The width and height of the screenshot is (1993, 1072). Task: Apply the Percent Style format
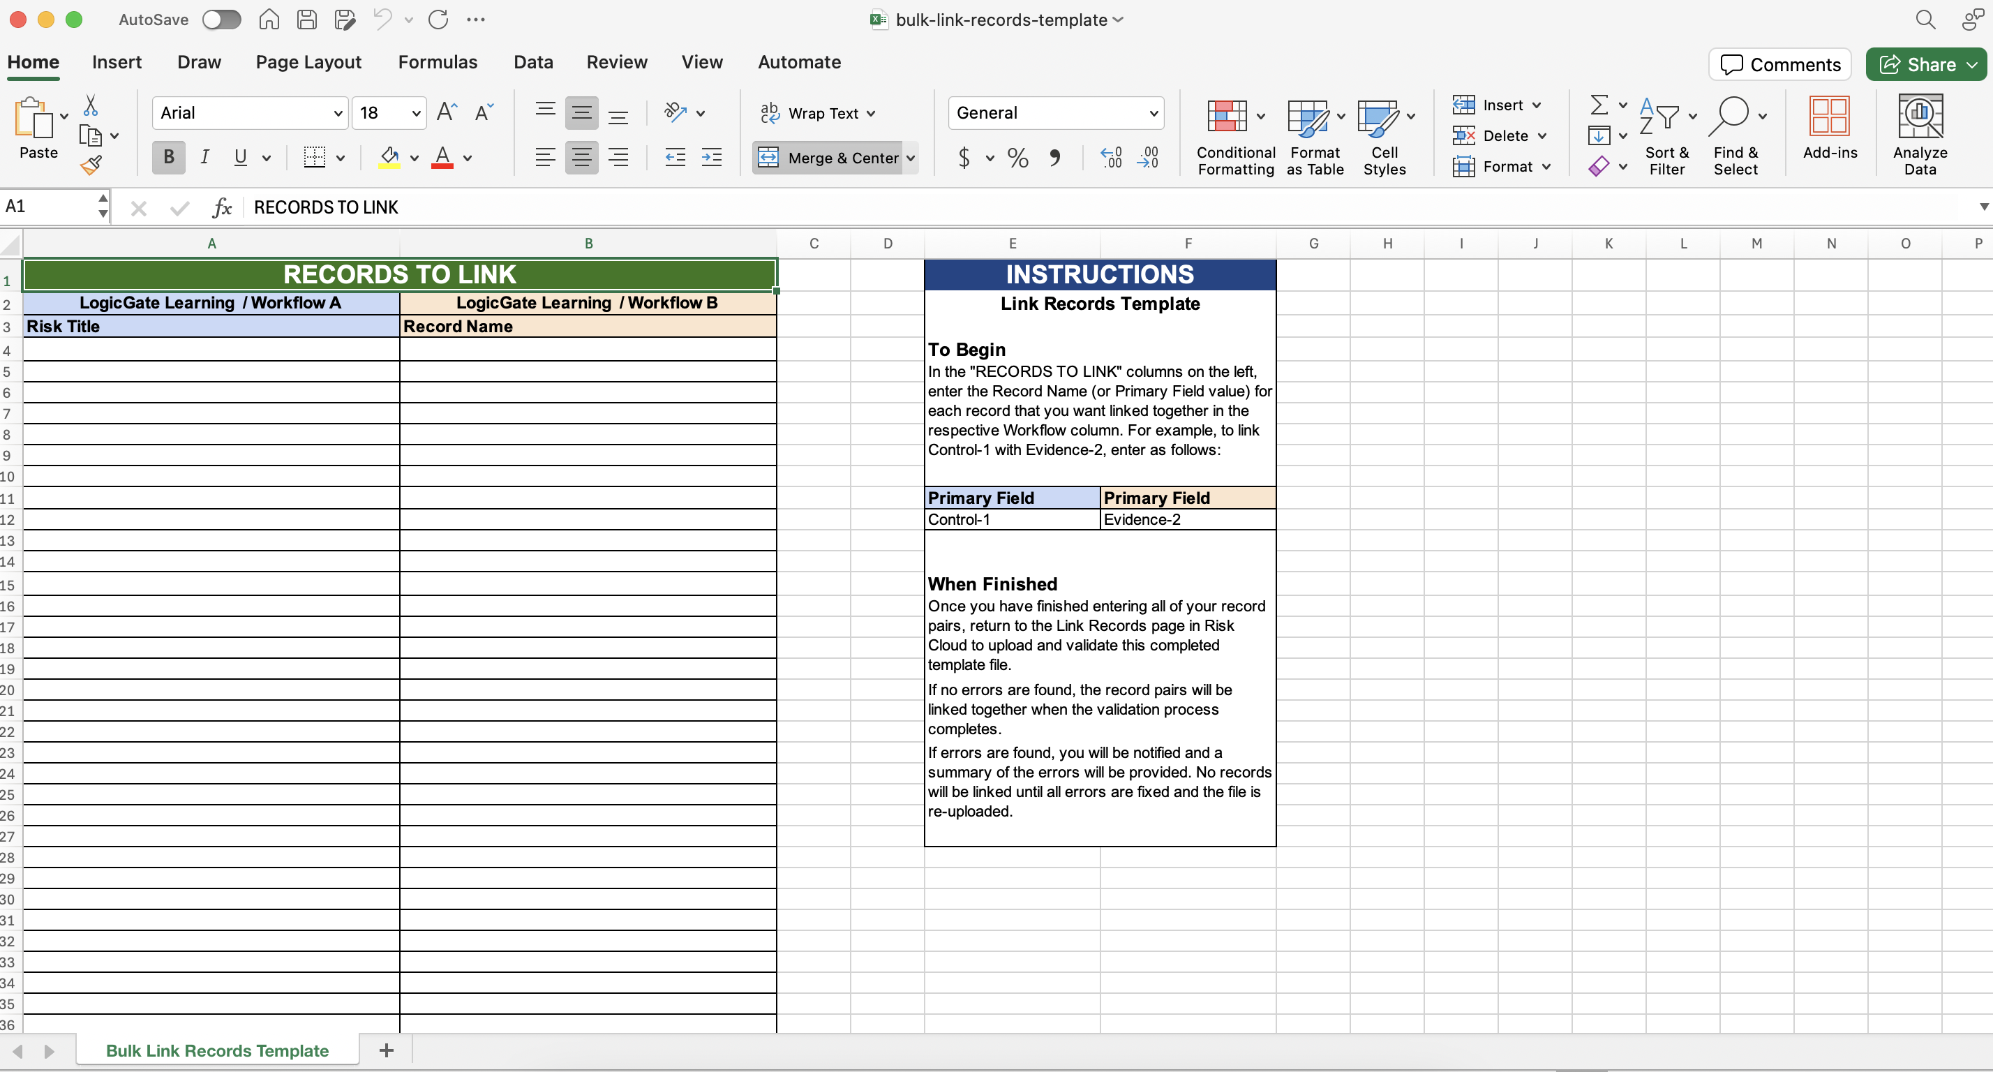pyautogui.click(x=1018, y=158)
